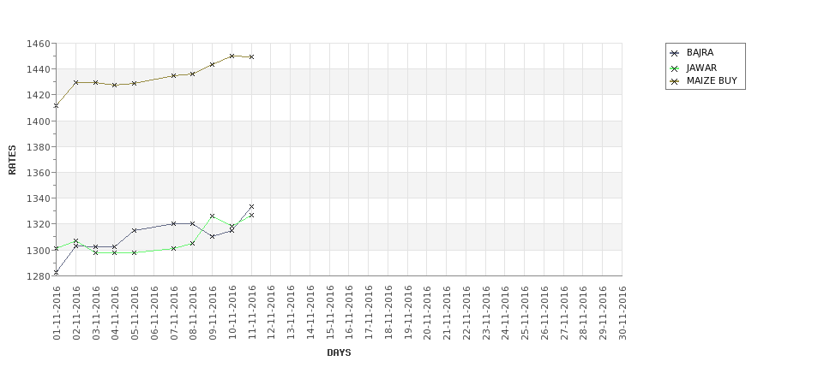836x367 pixels.
Task: Select the BAJRA point on 04-11-2016
Action: pos(115,246)
